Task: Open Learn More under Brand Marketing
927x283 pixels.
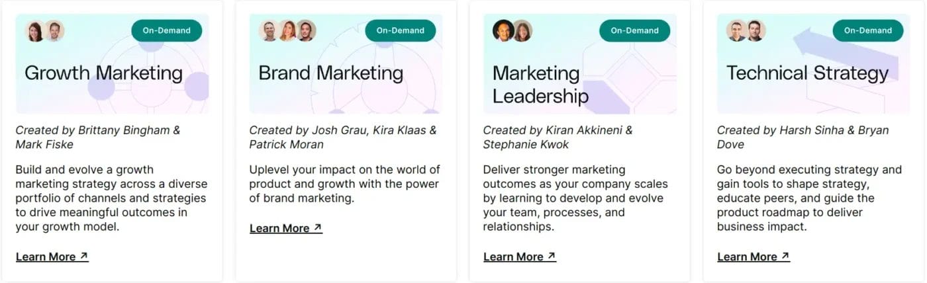Action: coord(286,228)
